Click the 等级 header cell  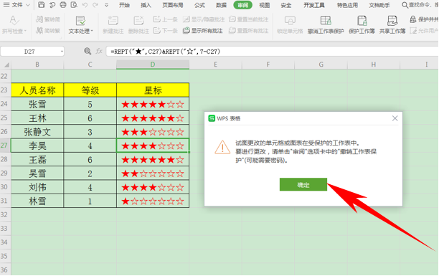[x=90, y=90]
